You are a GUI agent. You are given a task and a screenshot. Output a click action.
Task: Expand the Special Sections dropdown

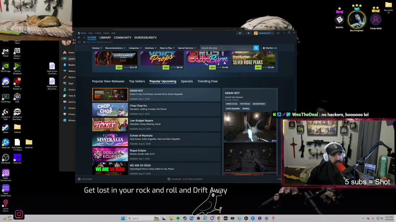[187, 48]
